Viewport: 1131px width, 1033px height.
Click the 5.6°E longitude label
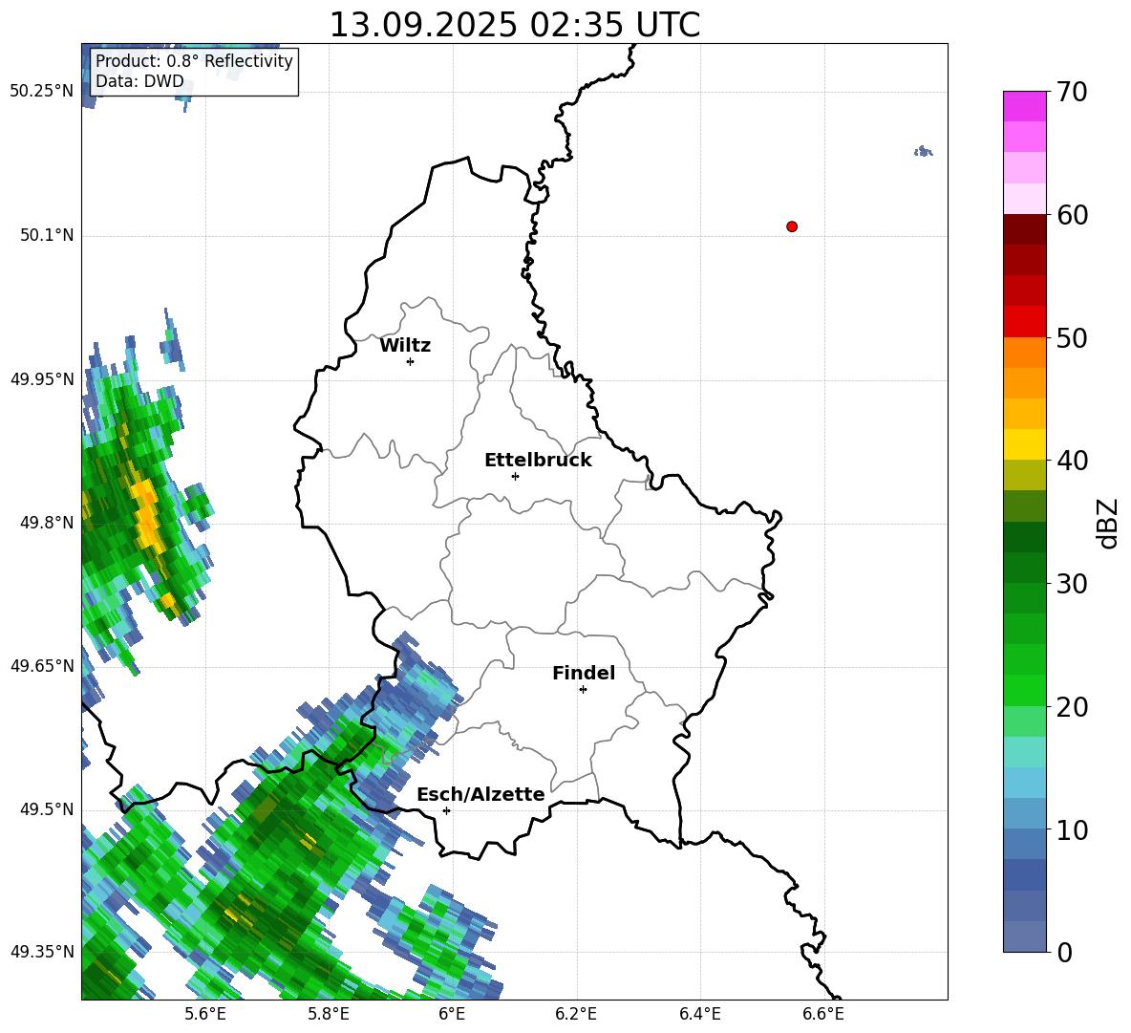coord(204,1014)
